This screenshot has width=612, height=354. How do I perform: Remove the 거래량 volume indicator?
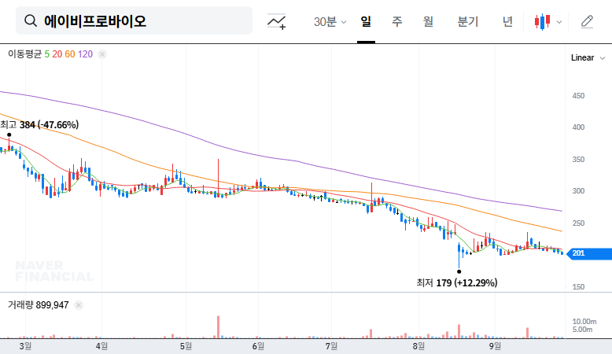click(79, 305)
